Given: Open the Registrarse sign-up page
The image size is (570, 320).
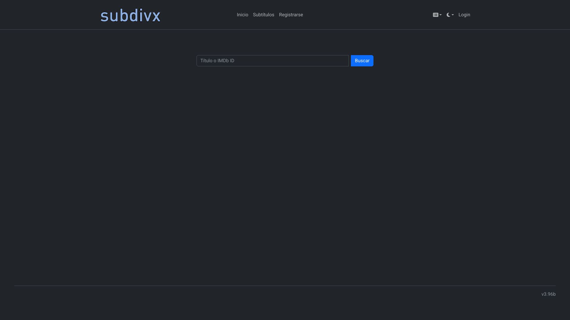Looking at the screenshot, I should [291, 15].
